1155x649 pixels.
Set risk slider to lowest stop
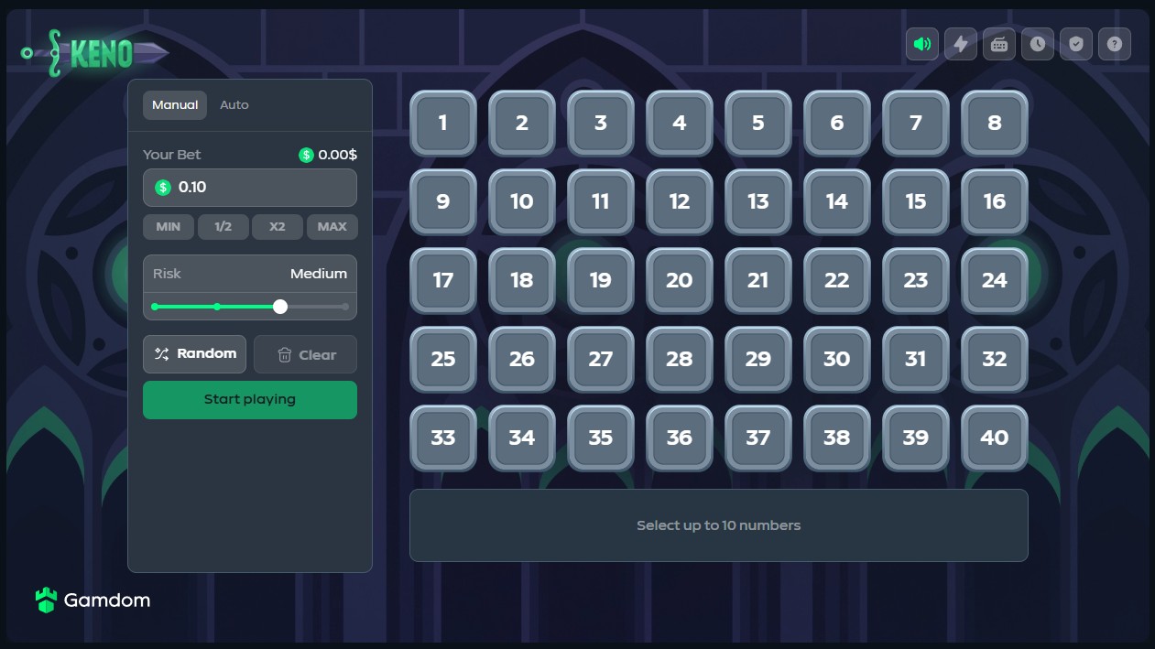pyautogui.click(x=155, y=307)
